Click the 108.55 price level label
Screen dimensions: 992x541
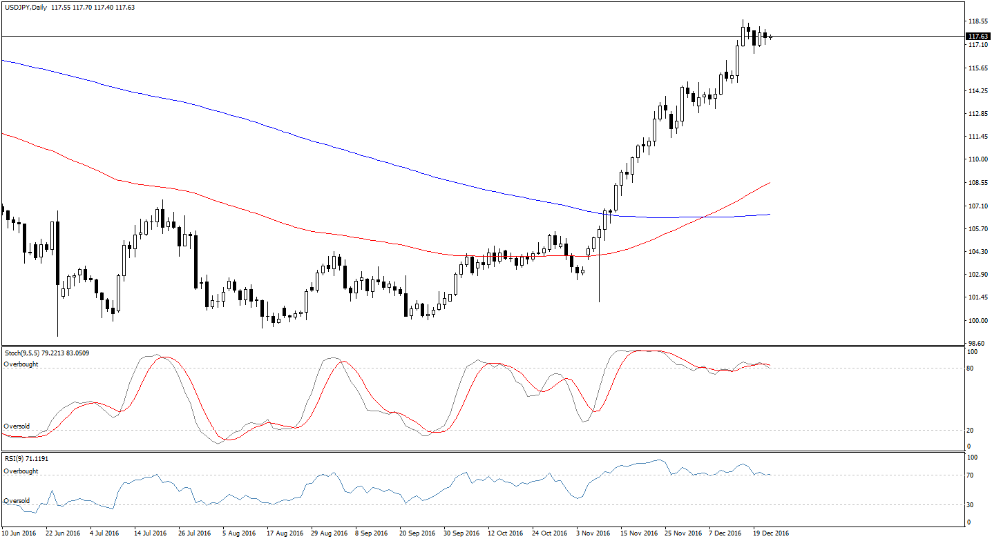point(977,183)
